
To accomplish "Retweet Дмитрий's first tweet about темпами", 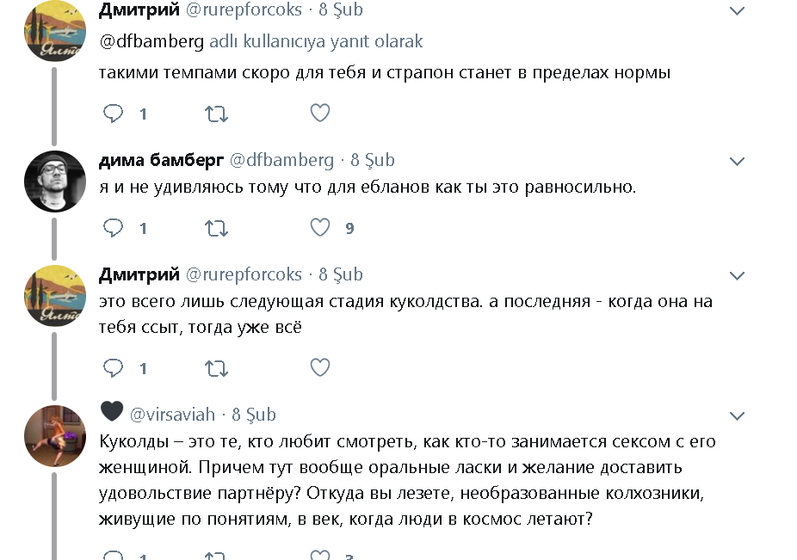I will pyautogui.click(x=216, y=113).
